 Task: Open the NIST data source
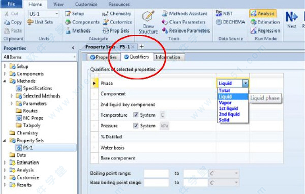point(224,13)
